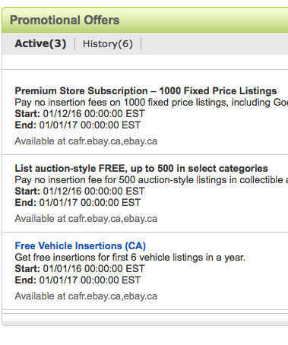288x345 pixels.
Task: Click Free Vehicle Insertions Start date 01/01/16
Action: [80, 269]
